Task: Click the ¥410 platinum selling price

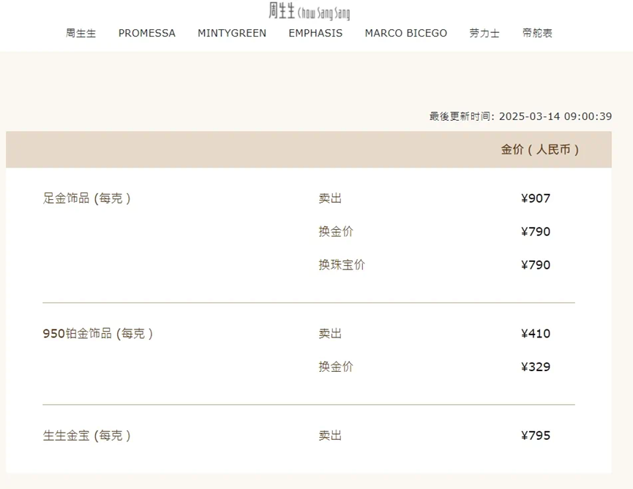Action: pyautogui.click(x=536, y=334)
